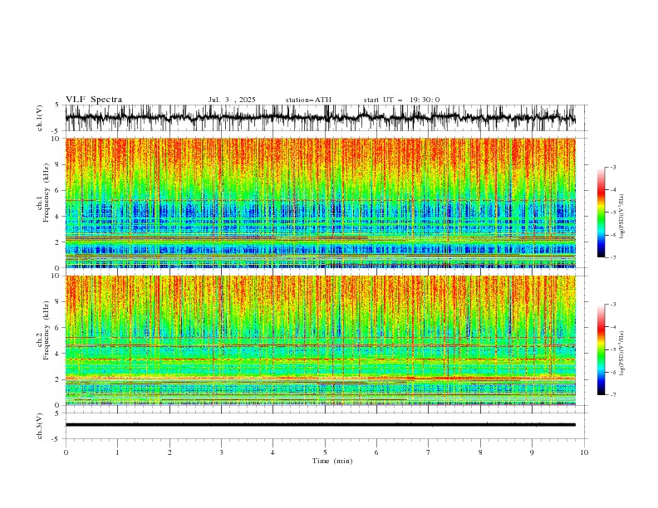
Task: Click time axis tick label '3'
Action: coord(221,452)
